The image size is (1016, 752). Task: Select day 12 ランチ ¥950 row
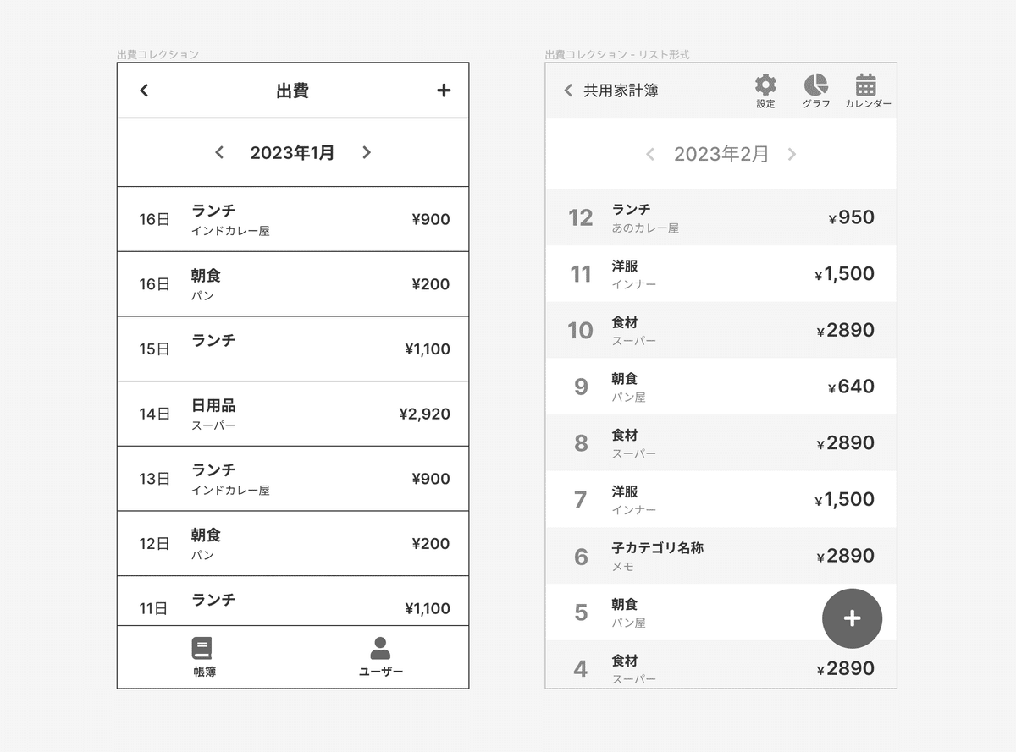click(721, 217)
